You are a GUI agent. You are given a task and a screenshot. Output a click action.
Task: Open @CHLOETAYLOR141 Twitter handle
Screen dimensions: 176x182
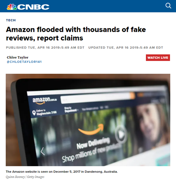24,62
